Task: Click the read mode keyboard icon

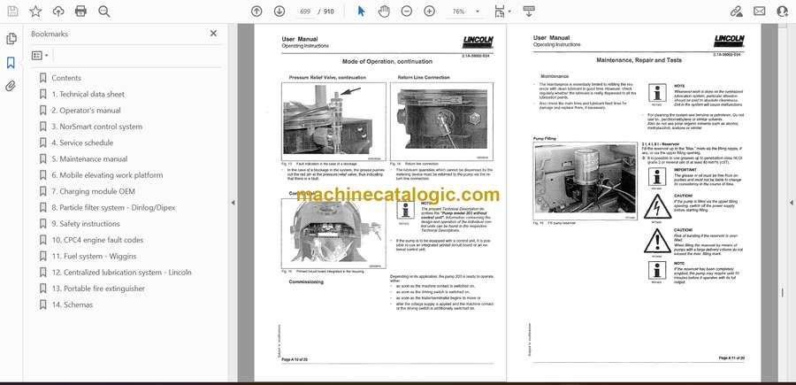Action: (x=529, y=12)
